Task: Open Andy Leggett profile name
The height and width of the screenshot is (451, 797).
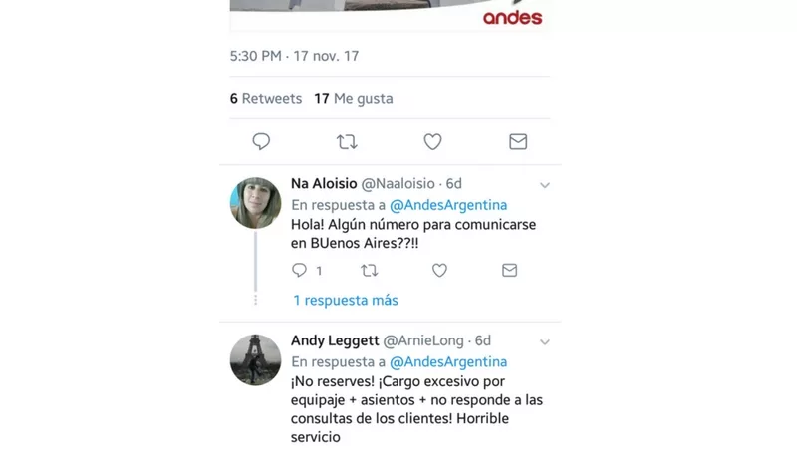Action: (335, 340)
